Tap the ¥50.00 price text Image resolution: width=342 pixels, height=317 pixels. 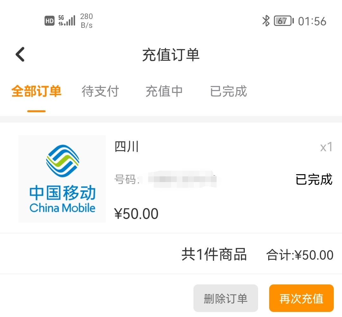(136, 213)
